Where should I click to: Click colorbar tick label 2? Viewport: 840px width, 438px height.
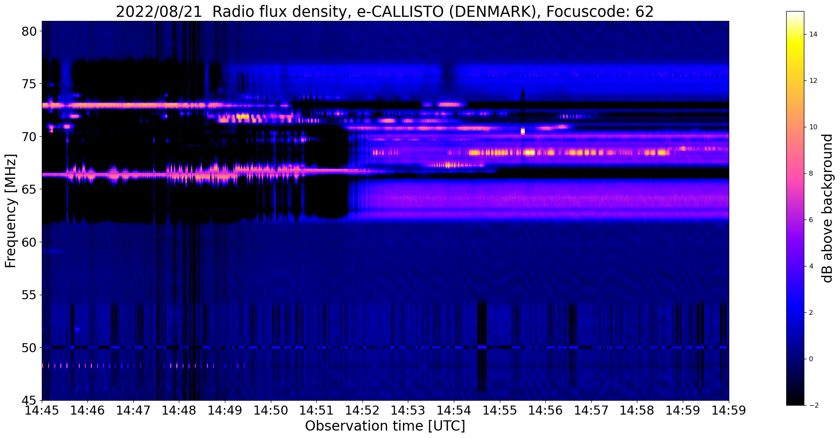click(x=810, y=313)
